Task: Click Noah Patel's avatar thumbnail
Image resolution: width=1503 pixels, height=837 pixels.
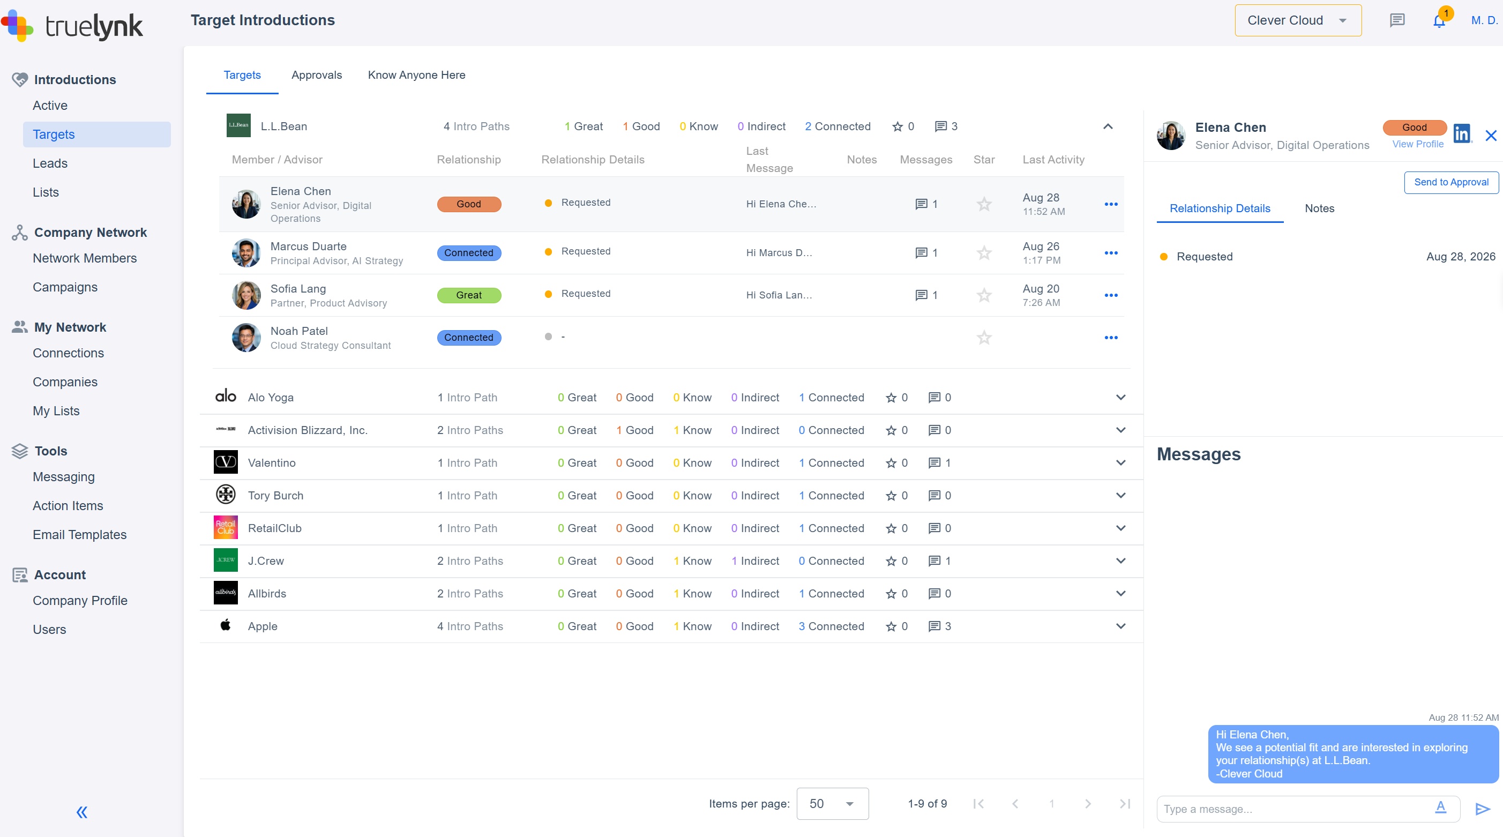Action: coord(246,338)
